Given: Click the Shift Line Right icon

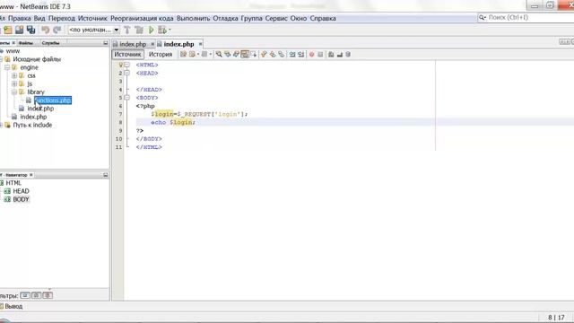Looking at the screenshot, I should coord(300,54).
